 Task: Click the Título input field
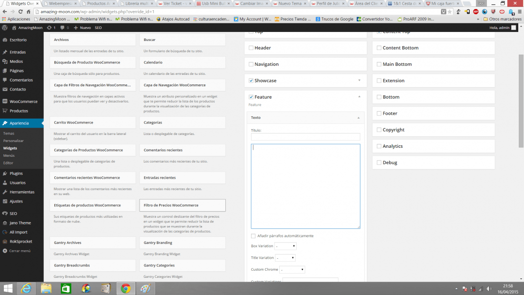[305, 137]
